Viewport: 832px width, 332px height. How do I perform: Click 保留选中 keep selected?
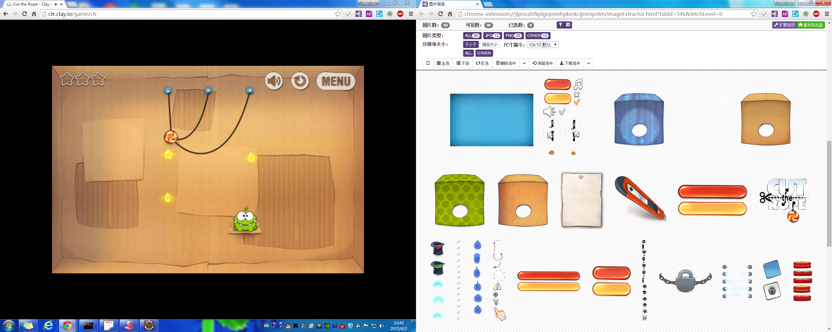tap(543, 63)
